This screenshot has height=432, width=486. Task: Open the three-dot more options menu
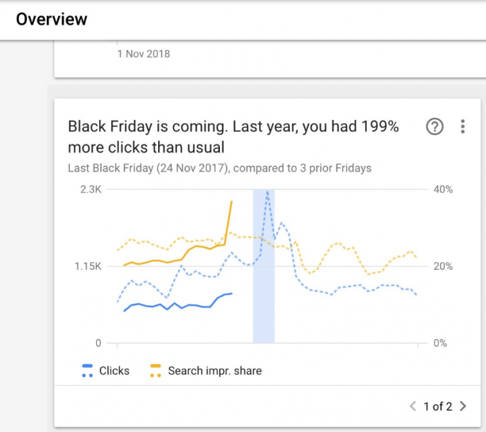(462, 127)
